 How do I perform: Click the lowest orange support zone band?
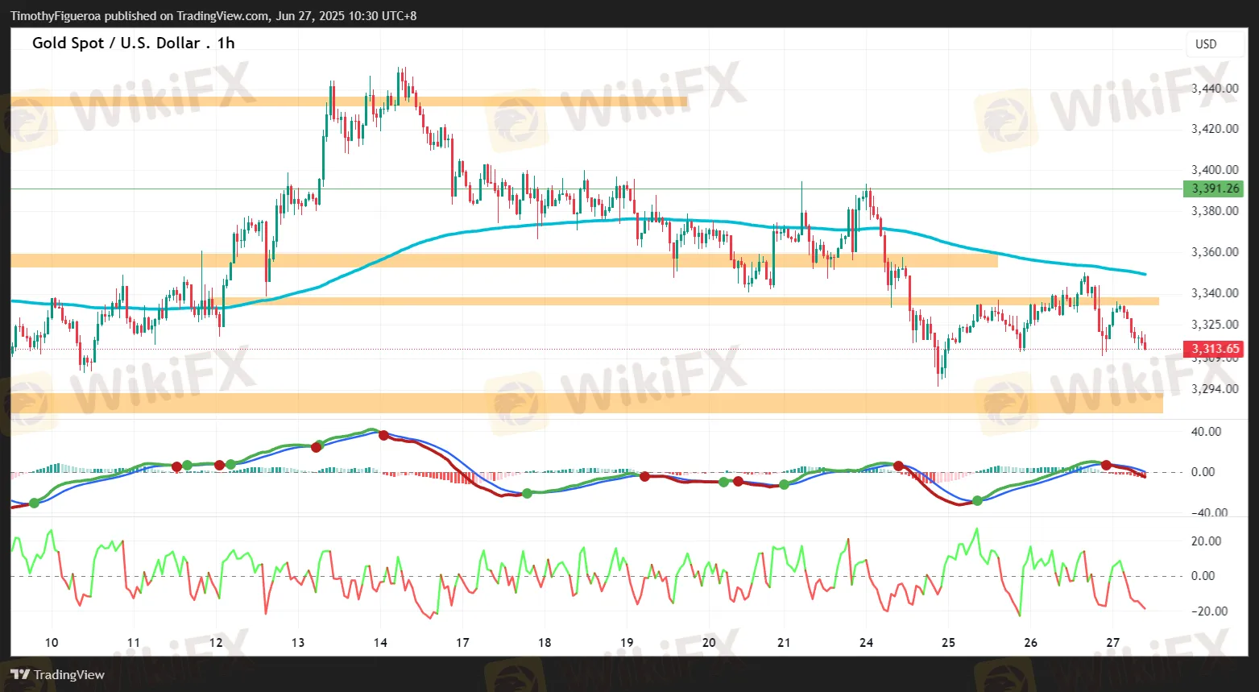[586, 403]
